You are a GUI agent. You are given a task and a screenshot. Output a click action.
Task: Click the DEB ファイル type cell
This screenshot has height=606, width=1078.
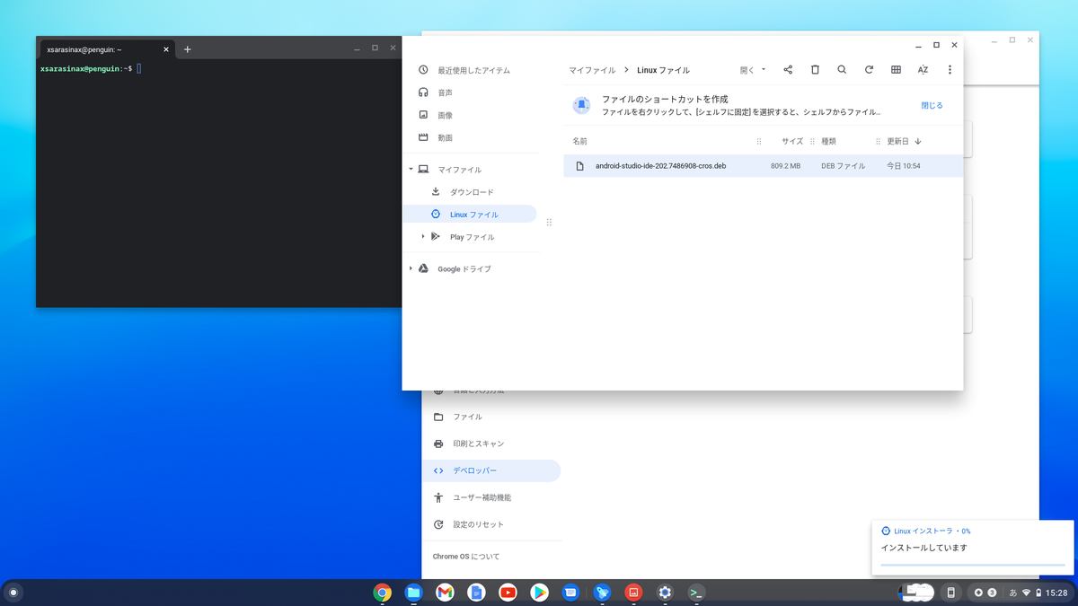pyautogui.click(x=843, y=166)
